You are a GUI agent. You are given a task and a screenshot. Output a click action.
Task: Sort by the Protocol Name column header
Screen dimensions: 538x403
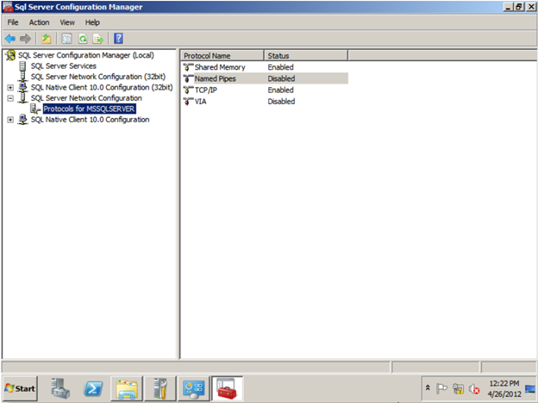click(222, 55)
